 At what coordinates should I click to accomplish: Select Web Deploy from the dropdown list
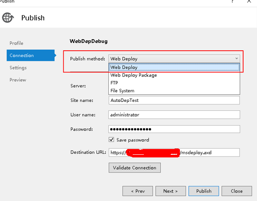pos(174,67)
